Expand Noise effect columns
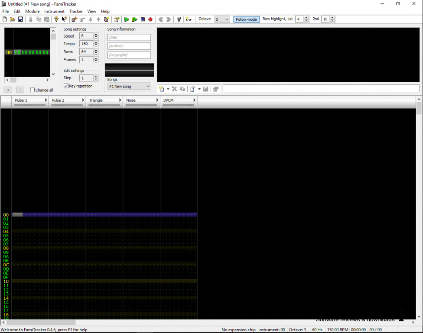The width and height of the screenshot is (423, 333). tap(157, 100)
